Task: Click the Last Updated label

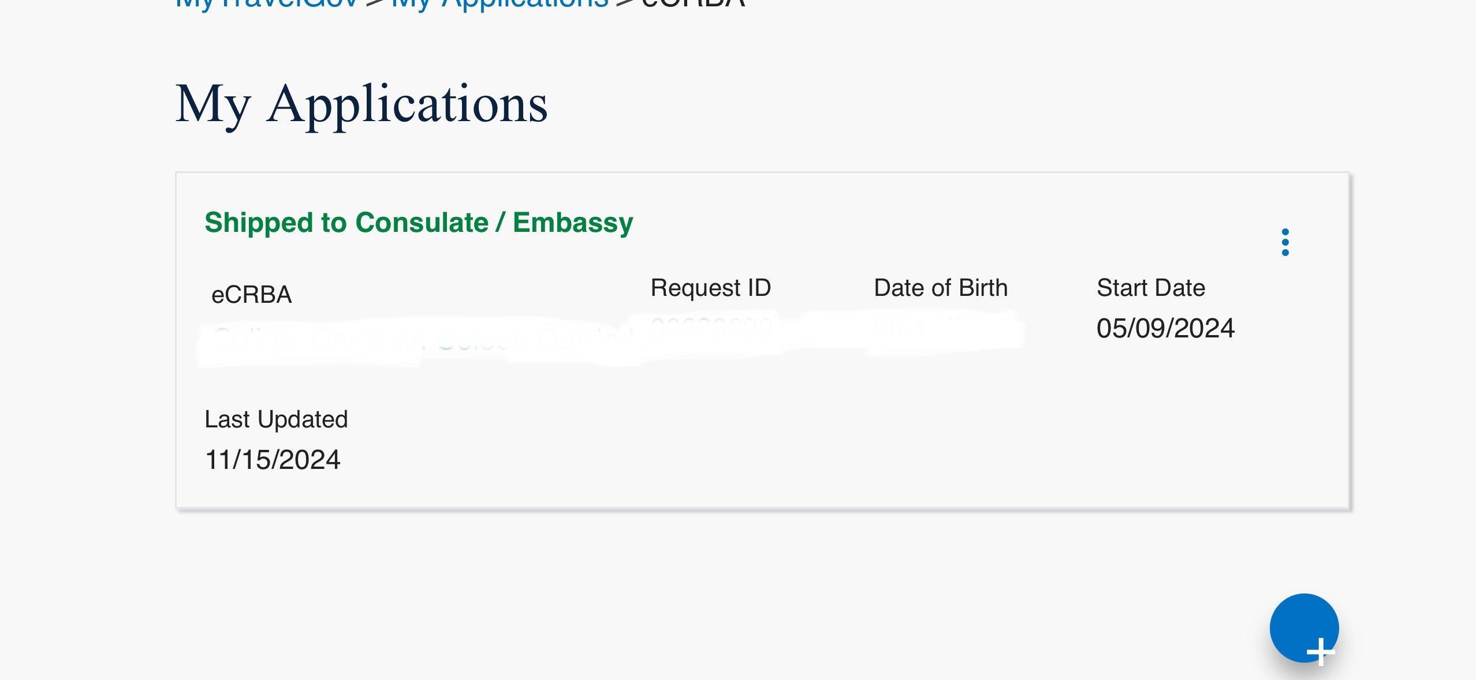Action: pyautogui.click(x=276, y=419)
